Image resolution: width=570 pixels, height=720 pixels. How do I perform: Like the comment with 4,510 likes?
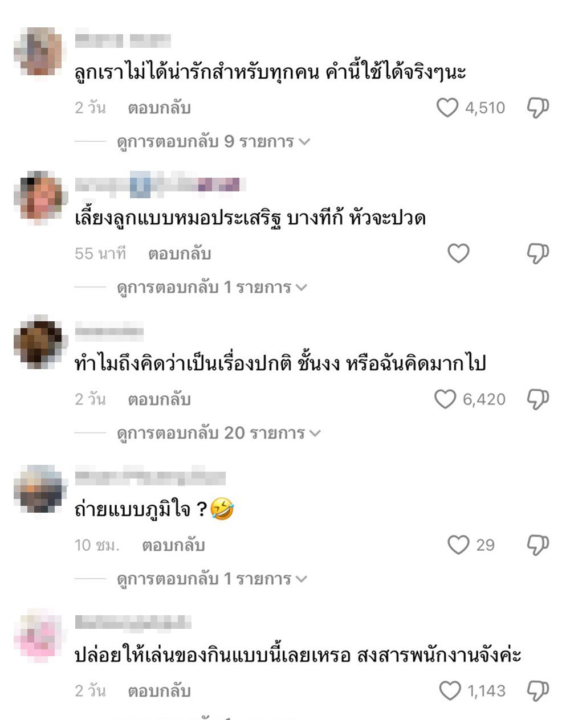coord(447,108)
